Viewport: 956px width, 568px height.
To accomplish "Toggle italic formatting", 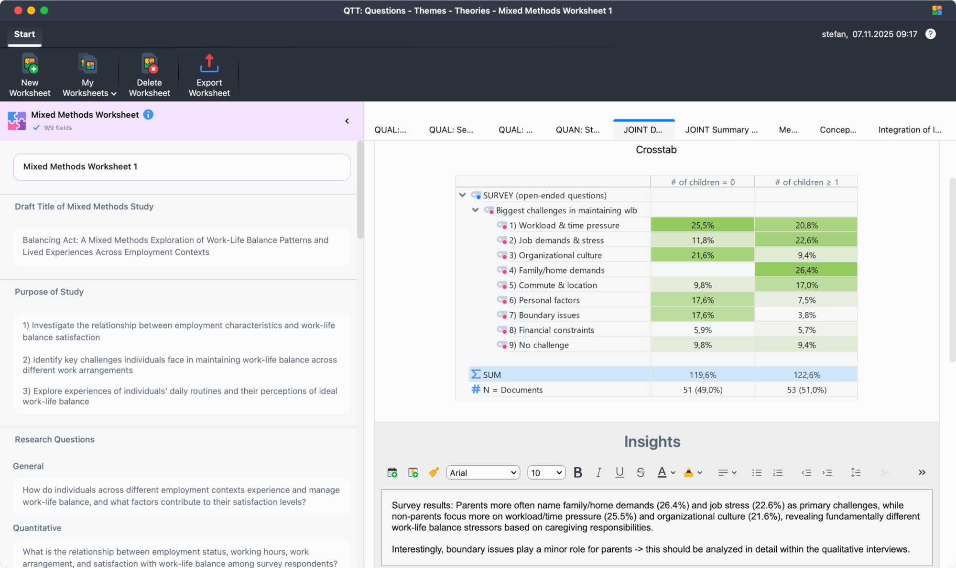I will [598, 472].
